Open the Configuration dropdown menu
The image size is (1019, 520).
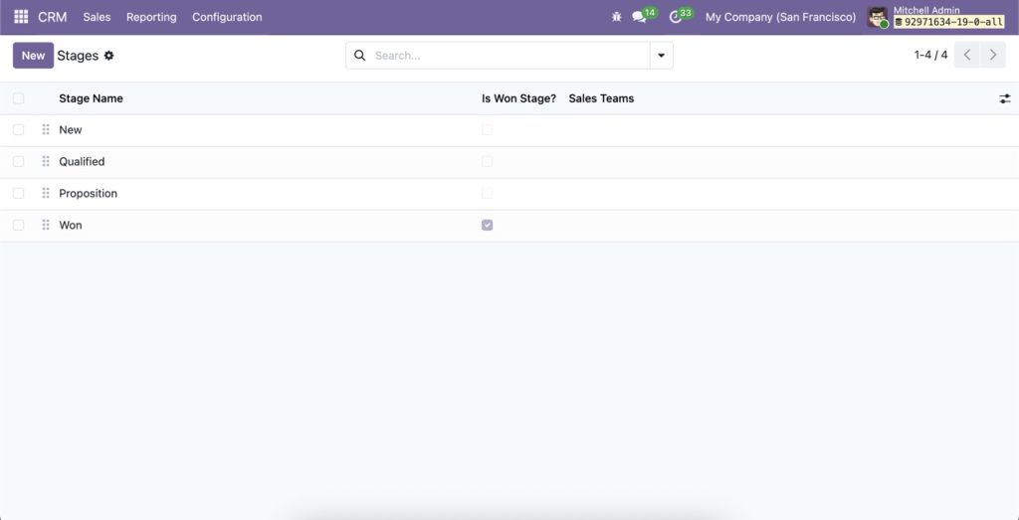pyautogui.click(x=227, y=17)
